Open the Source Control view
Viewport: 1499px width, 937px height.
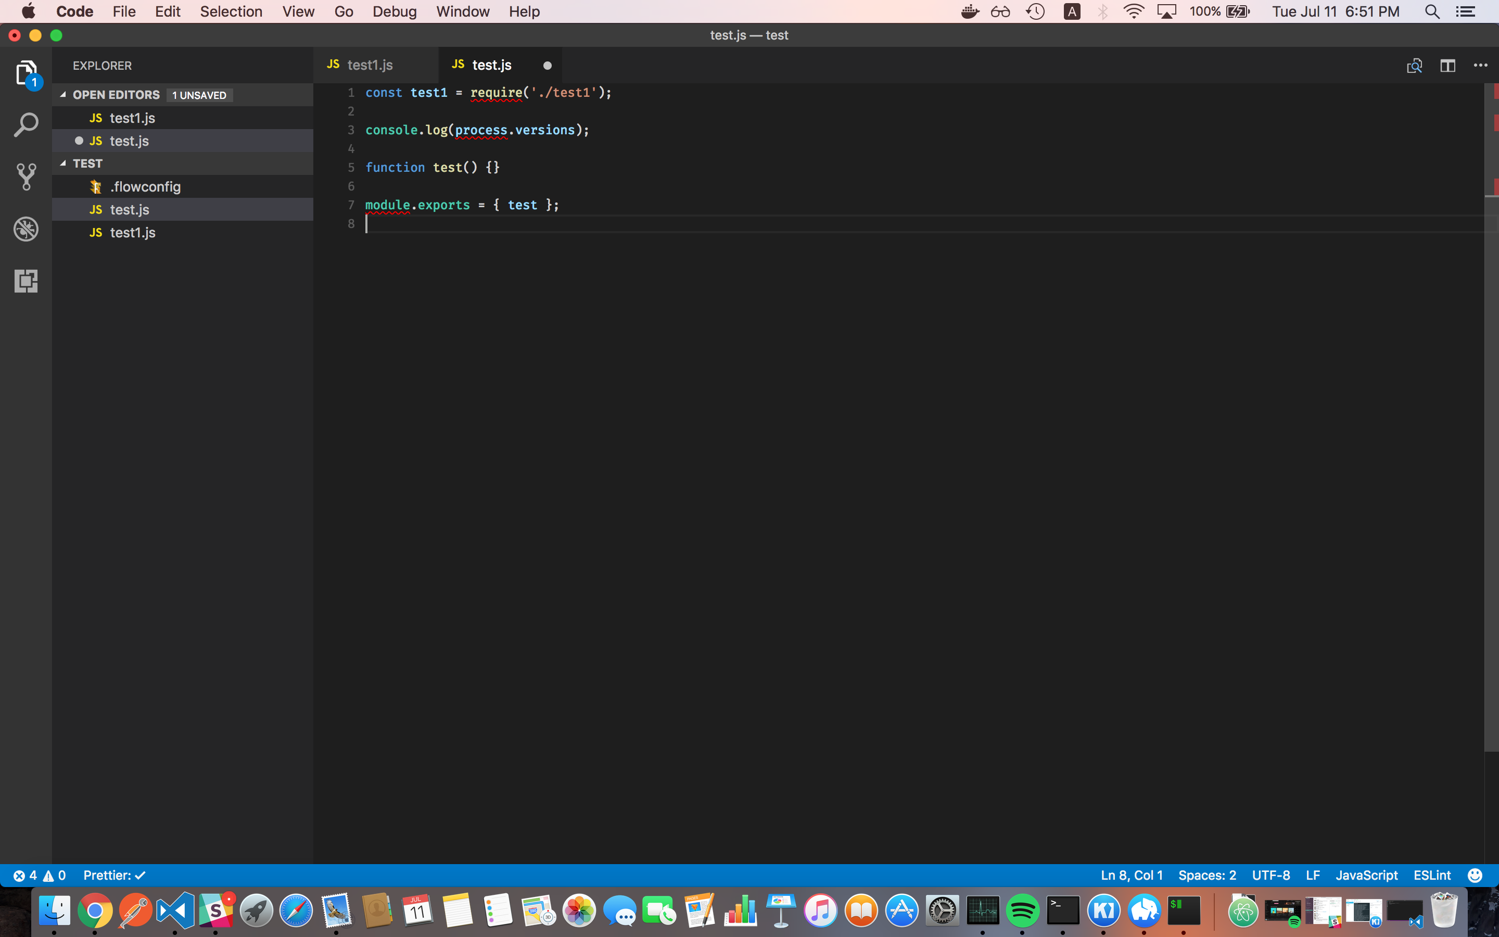pos(26,176)
